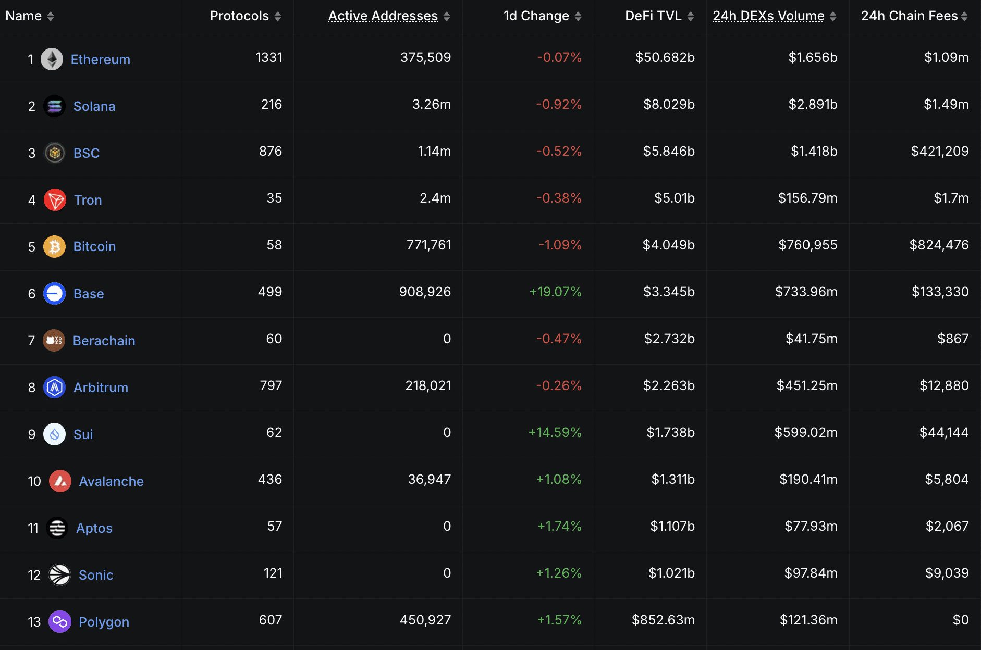This screenshot has width=981, height=650.
Task: Click the blue Base chain icon
Action: (54, 294)
